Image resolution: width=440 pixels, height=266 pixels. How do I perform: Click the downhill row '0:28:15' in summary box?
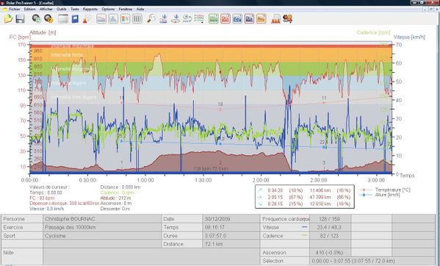305,204
